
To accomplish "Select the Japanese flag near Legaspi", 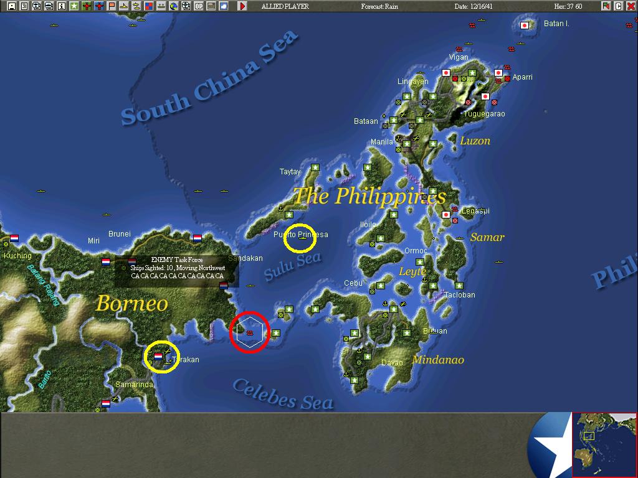I will [446, 214].
